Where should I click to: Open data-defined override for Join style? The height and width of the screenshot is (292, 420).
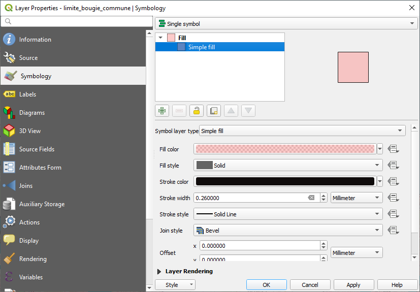coord(393,231)
